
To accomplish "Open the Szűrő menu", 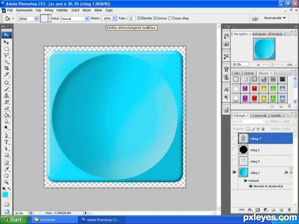I will coord(75,10).
